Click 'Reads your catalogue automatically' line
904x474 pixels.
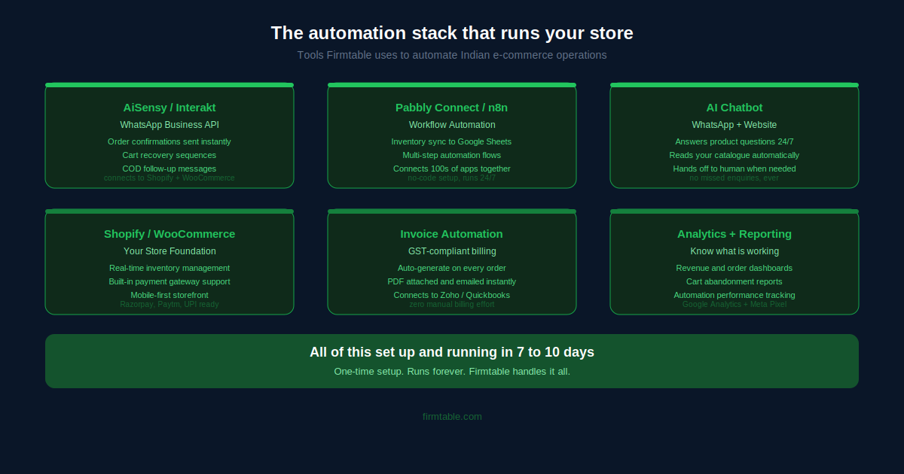click(734, 155)
